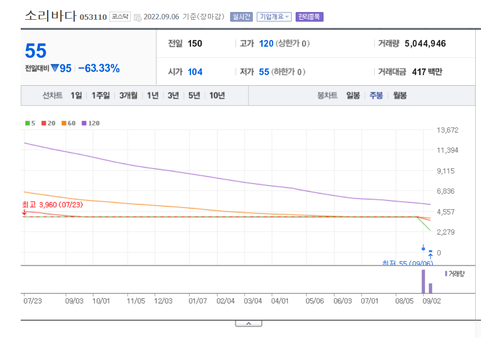Image resolution: width=481 pixels, height=338 pixels.
Task: Click the red 20 moving-average legend swatch
Action: coord(44,123)
